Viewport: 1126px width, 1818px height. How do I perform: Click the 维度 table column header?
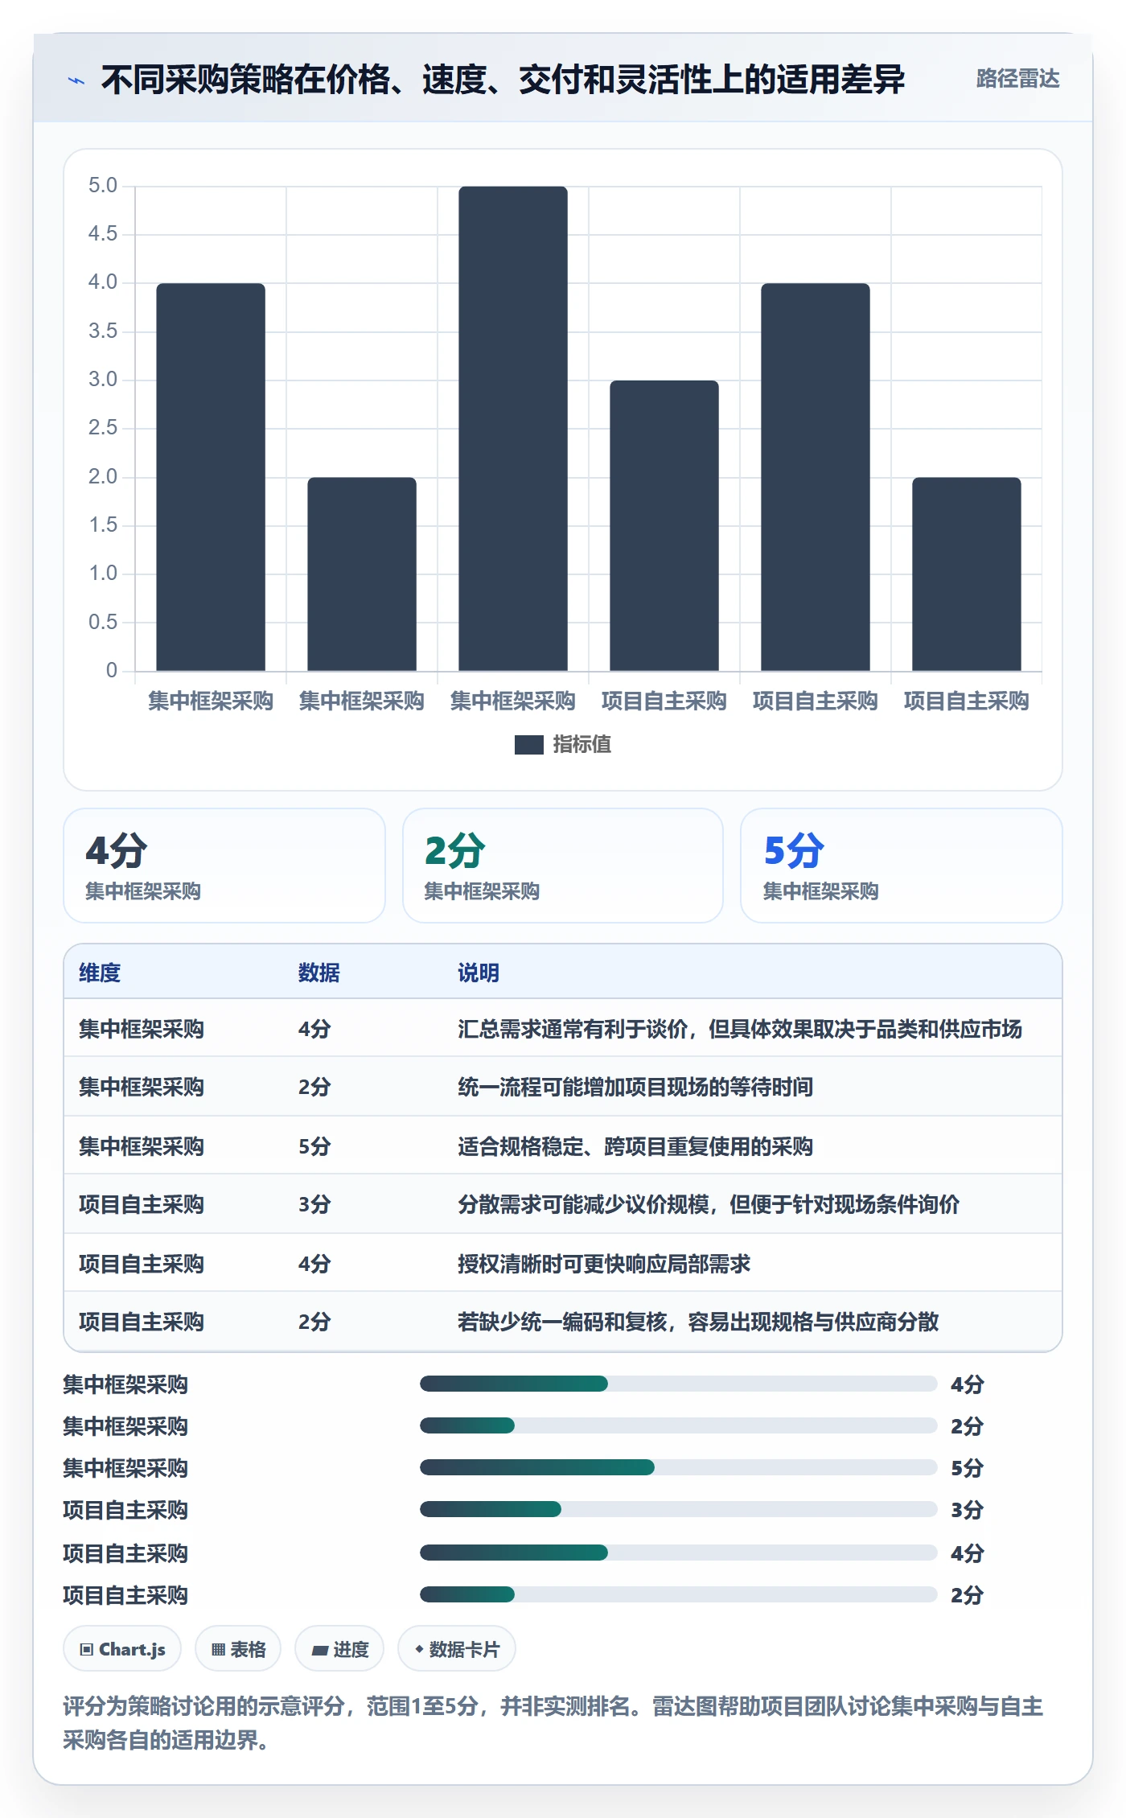[100, 973]
